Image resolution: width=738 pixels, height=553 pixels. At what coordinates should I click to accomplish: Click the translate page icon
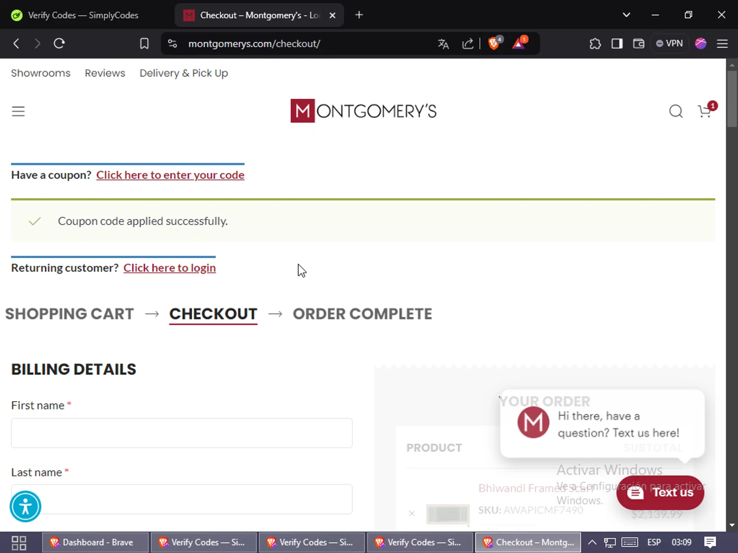443,44
